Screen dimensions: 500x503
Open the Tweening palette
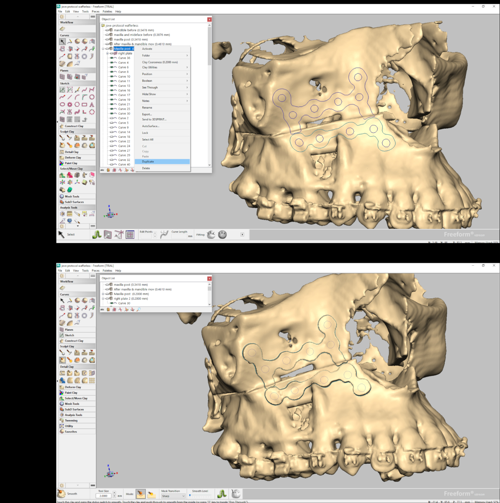tap(71, 420)
